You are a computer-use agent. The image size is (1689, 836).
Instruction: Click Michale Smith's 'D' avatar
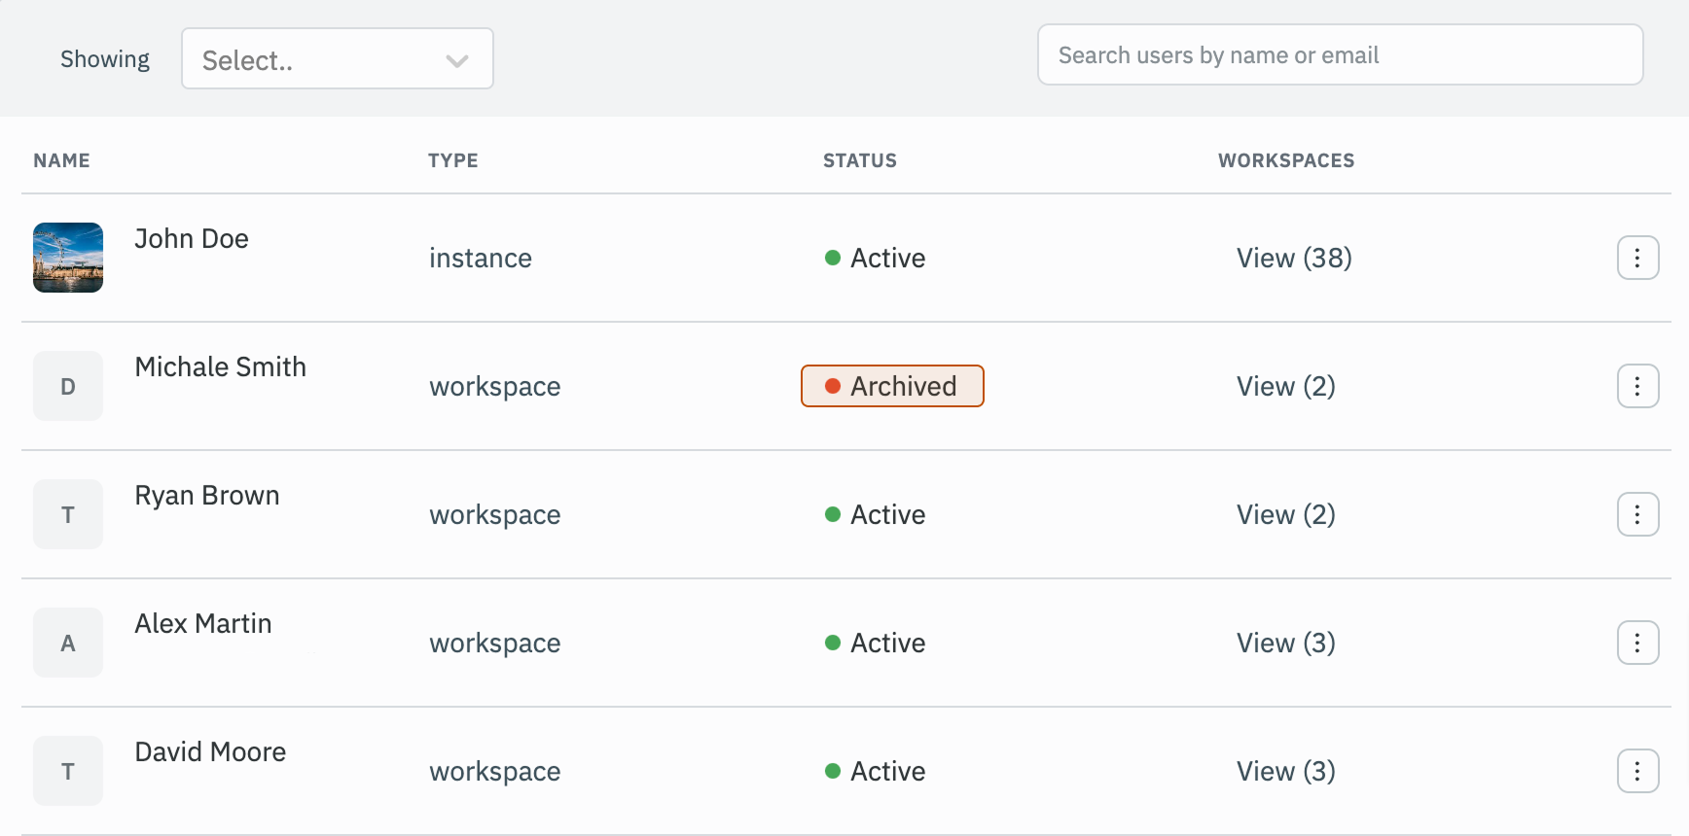[68, 386]
